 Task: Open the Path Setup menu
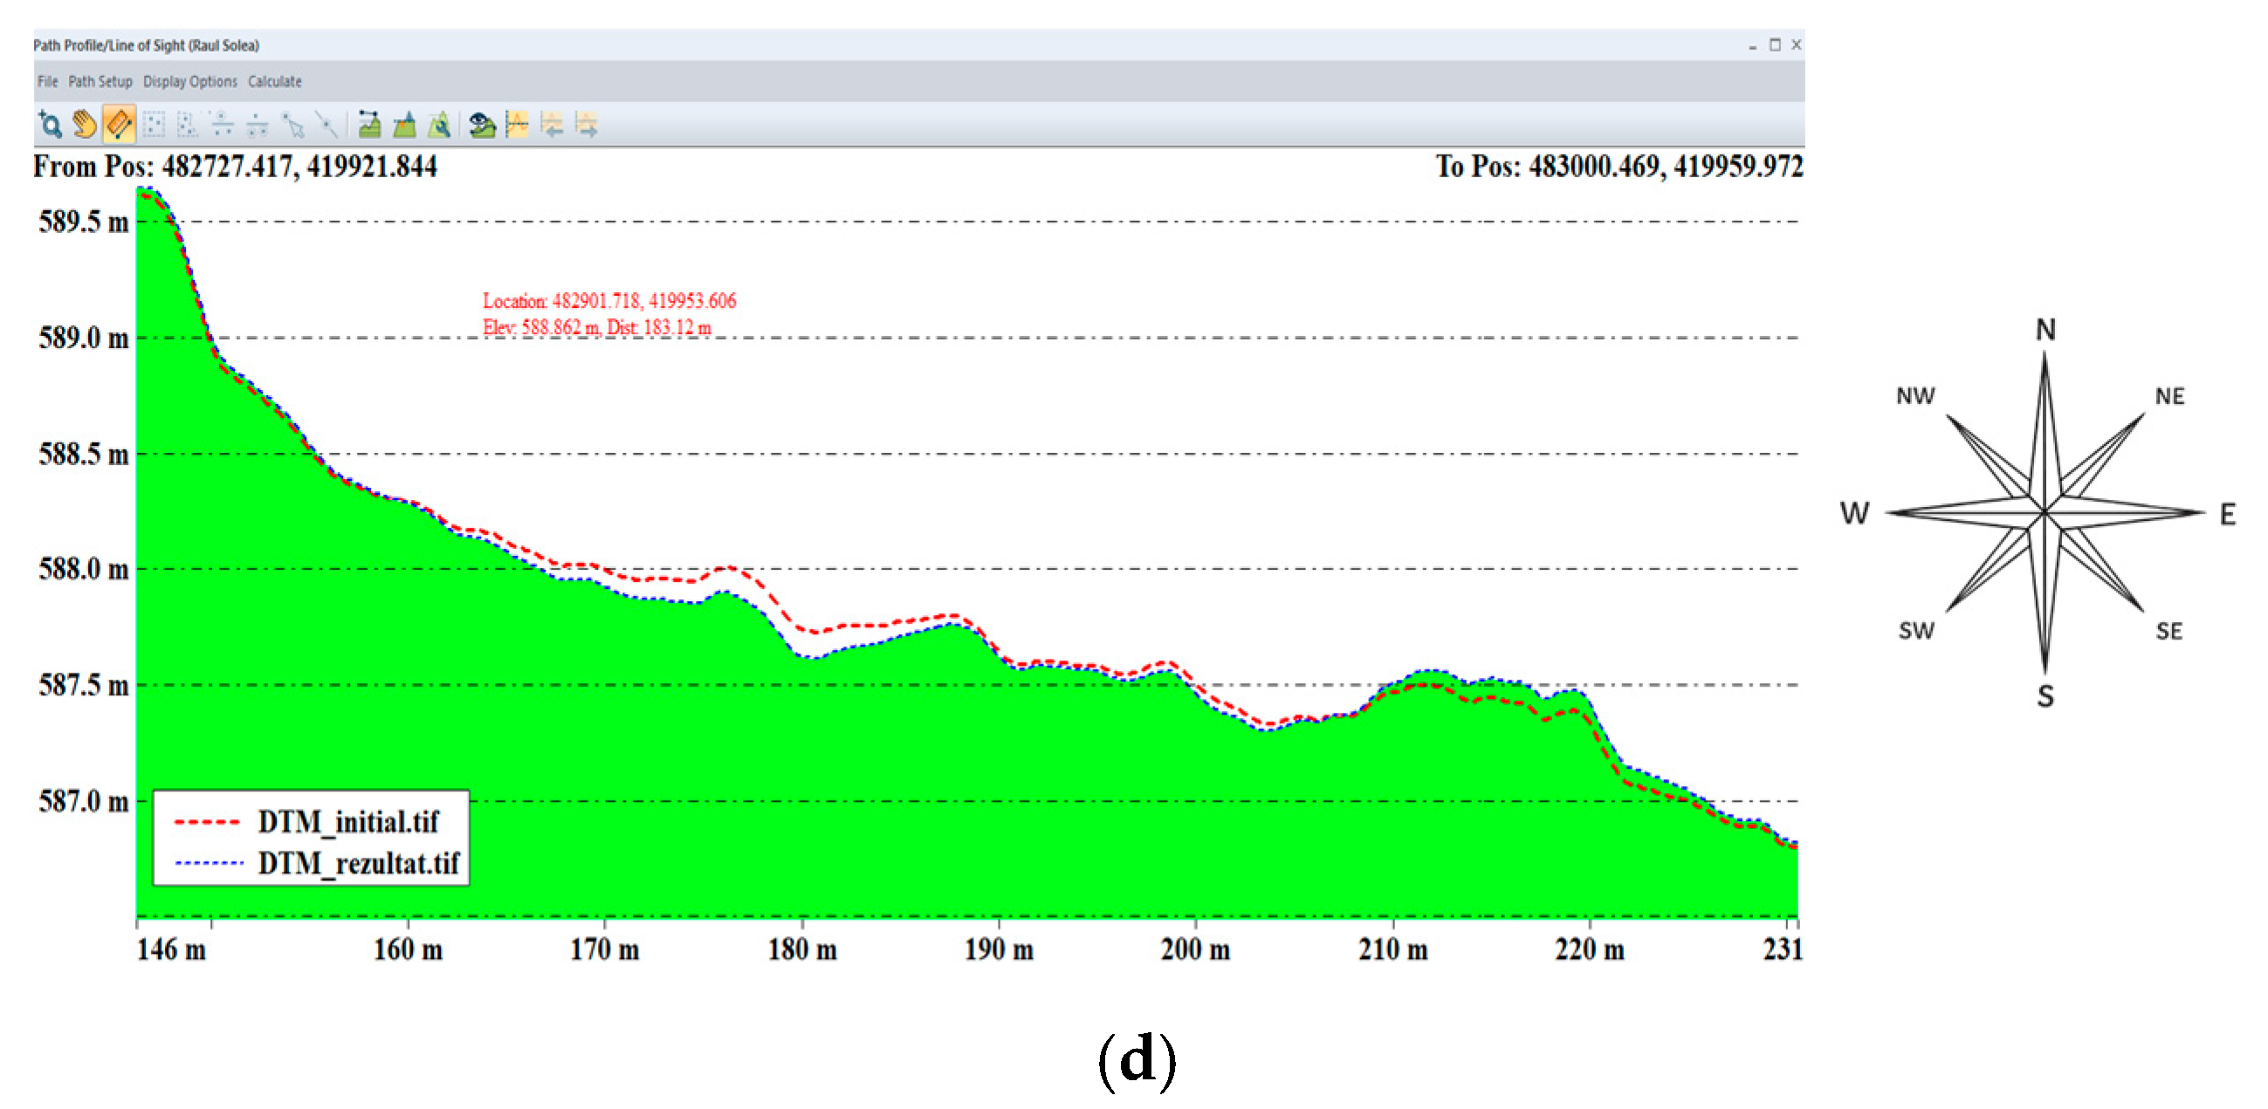coord(100,81)
